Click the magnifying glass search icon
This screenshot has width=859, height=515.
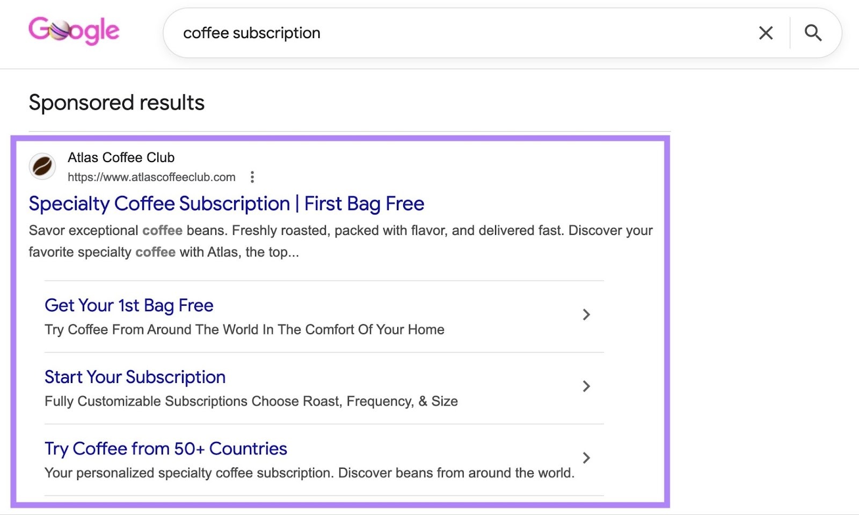pyautogui.click(x=813, y=33)
